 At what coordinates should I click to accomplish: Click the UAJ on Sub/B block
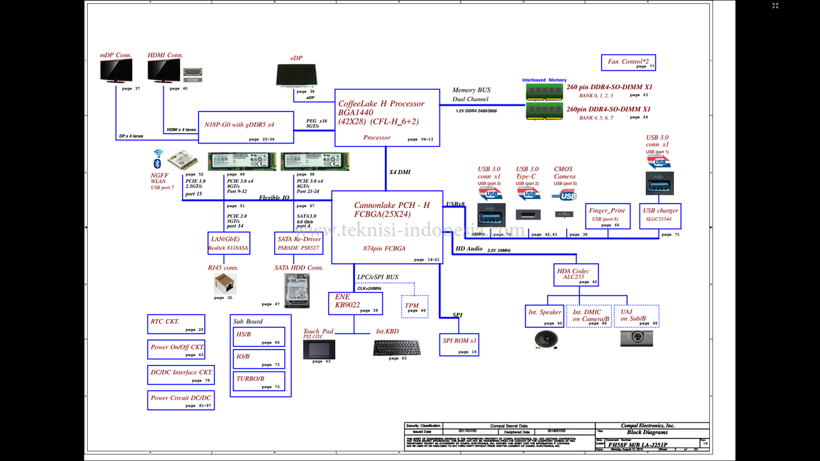(637, 316)
